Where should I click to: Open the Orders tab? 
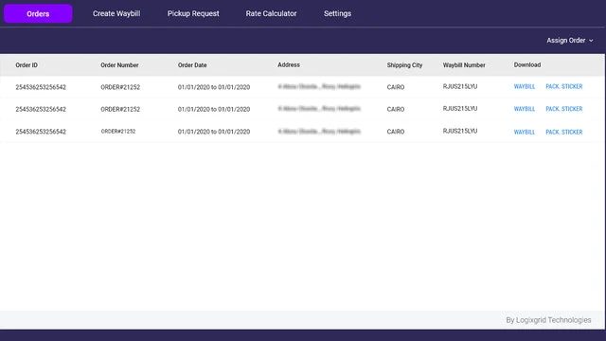pos(38,13)
